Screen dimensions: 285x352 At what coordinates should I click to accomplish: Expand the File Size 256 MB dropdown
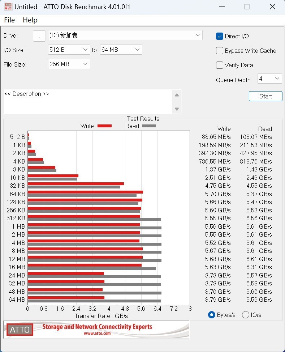69,64
